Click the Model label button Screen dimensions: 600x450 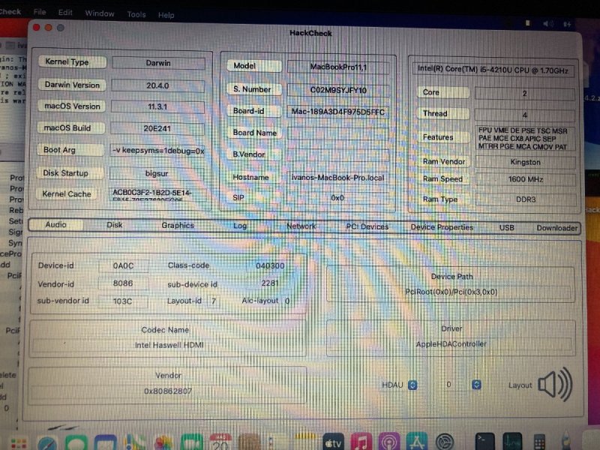coord(254,66)
